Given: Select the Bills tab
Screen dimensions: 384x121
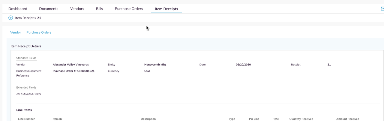Looking at the screenshot, I should (x=99, y=9).
